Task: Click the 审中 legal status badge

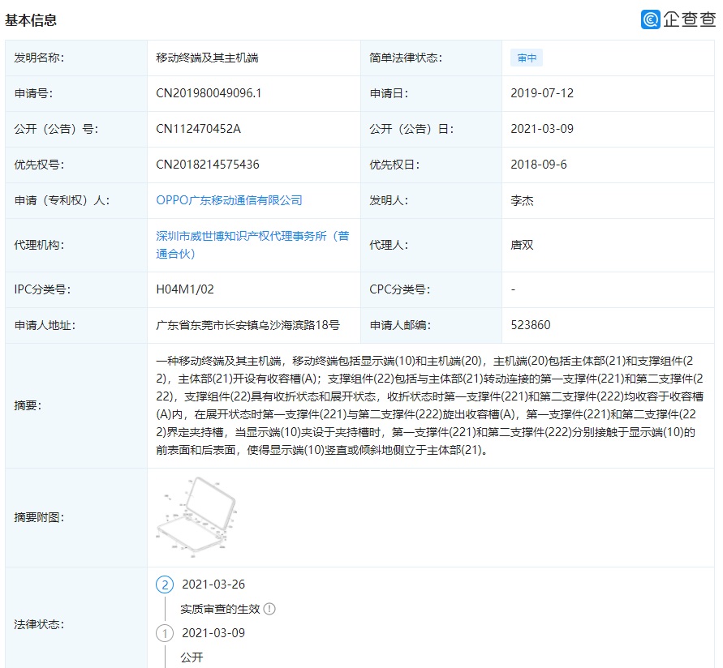Action: (x=527, y=58)
